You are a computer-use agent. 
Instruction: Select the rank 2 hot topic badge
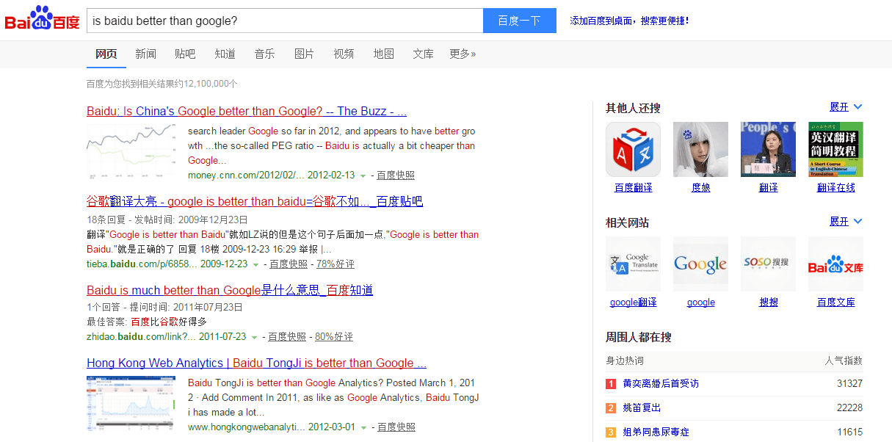pyautogui.click(x=611, y=408)
